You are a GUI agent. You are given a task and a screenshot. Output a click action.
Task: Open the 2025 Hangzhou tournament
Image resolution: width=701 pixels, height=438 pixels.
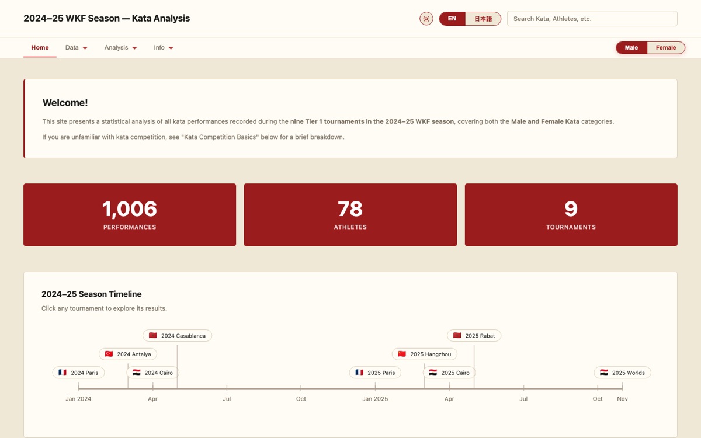[425, 354]
